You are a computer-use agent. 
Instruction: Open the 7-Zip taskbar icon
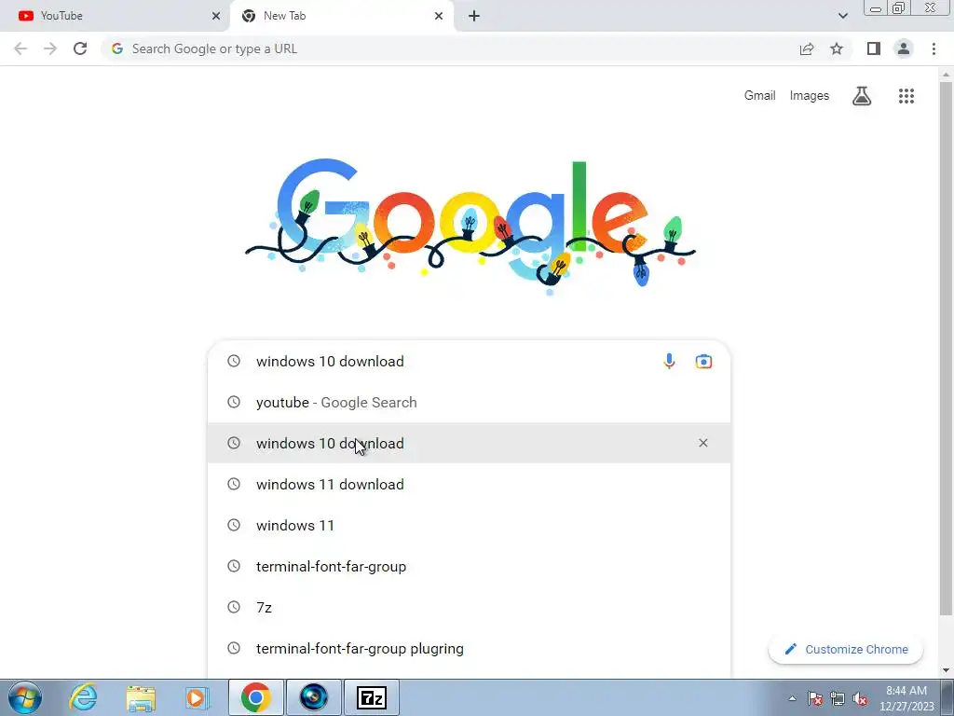(372, 697)
